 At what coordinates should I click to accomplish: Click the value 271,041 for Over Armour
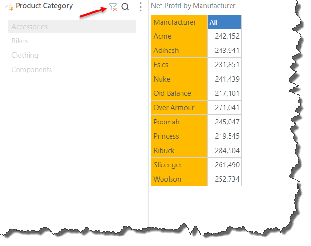coord(224,108)
